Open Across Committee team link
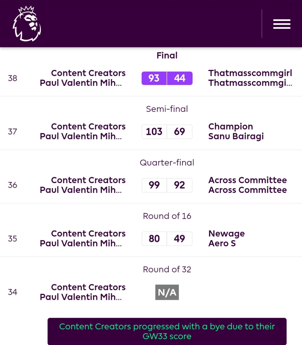This screenshot has width=302, height=345. click(248, 185)
